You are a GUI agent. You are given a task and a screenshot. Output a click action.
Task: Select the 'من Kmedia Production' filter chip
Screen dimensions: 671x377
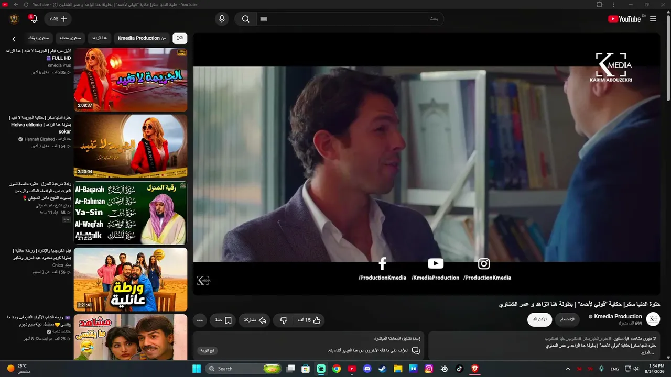point(142,38)
